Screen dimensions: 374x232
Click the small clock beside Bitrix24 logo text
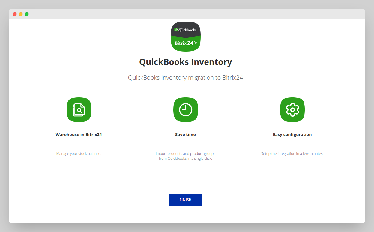pos(195,43)
